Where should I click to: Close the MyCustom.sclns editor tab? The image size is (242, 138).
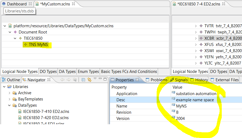[x=73, y=4]
